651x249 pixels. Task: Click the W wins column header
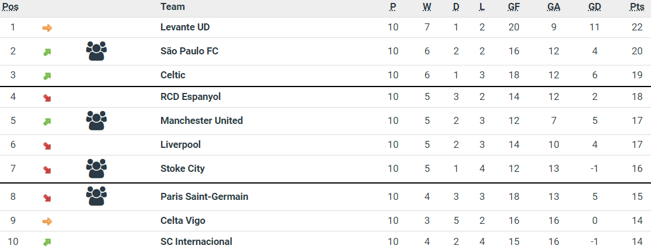point(427,7)
